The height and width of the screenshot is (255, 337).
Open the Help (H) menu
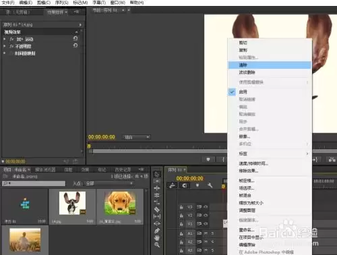[137, 3]
